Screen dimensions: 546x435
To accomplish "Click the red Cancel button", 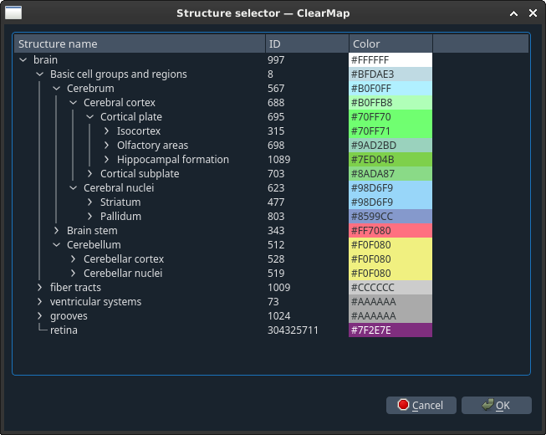I will point(421,405).
